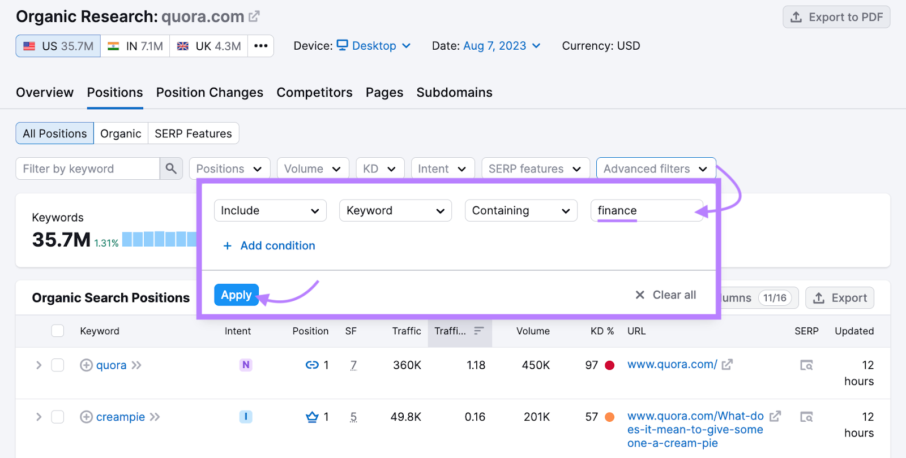Switch to the Competitors tab

click(314, 92)
